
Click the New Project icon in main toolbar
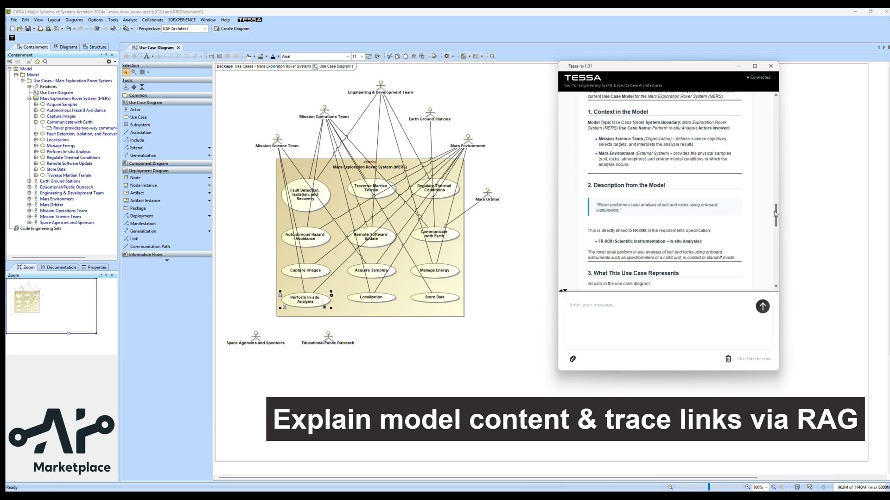click(12, 29)
